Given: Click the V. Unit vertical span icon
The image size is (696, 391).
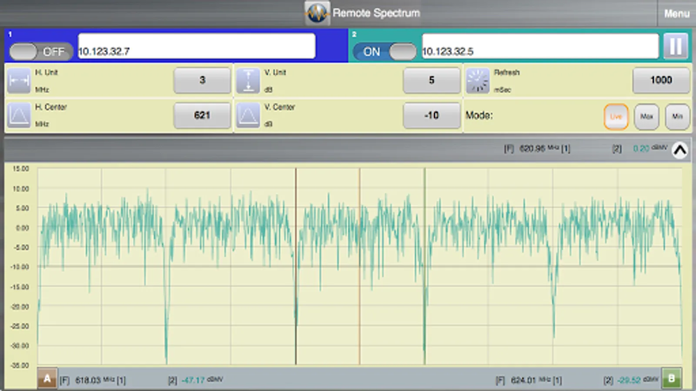Looking at the screenshot, I should (248, 81).
